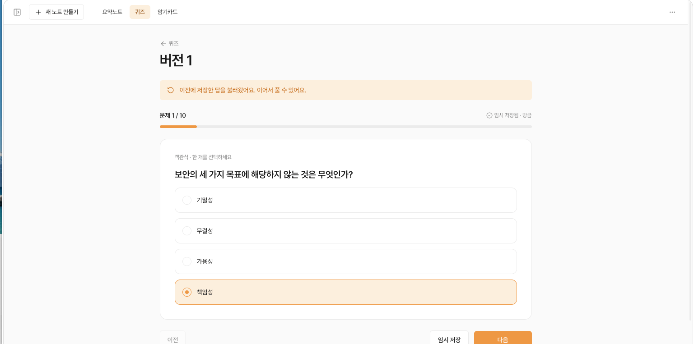Select the 가용성 radio option
694x344 pixels.
click(x=345, y=261)
